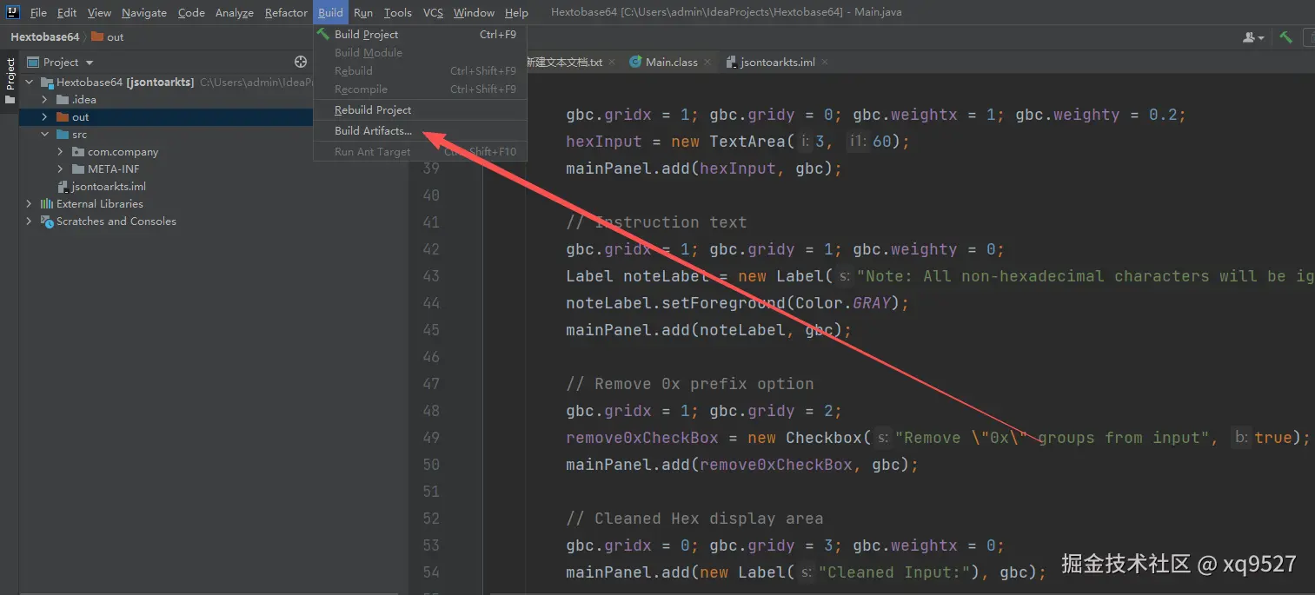
Task: Click the out folder icon in breadcrumb
Action: click(97, 36)
